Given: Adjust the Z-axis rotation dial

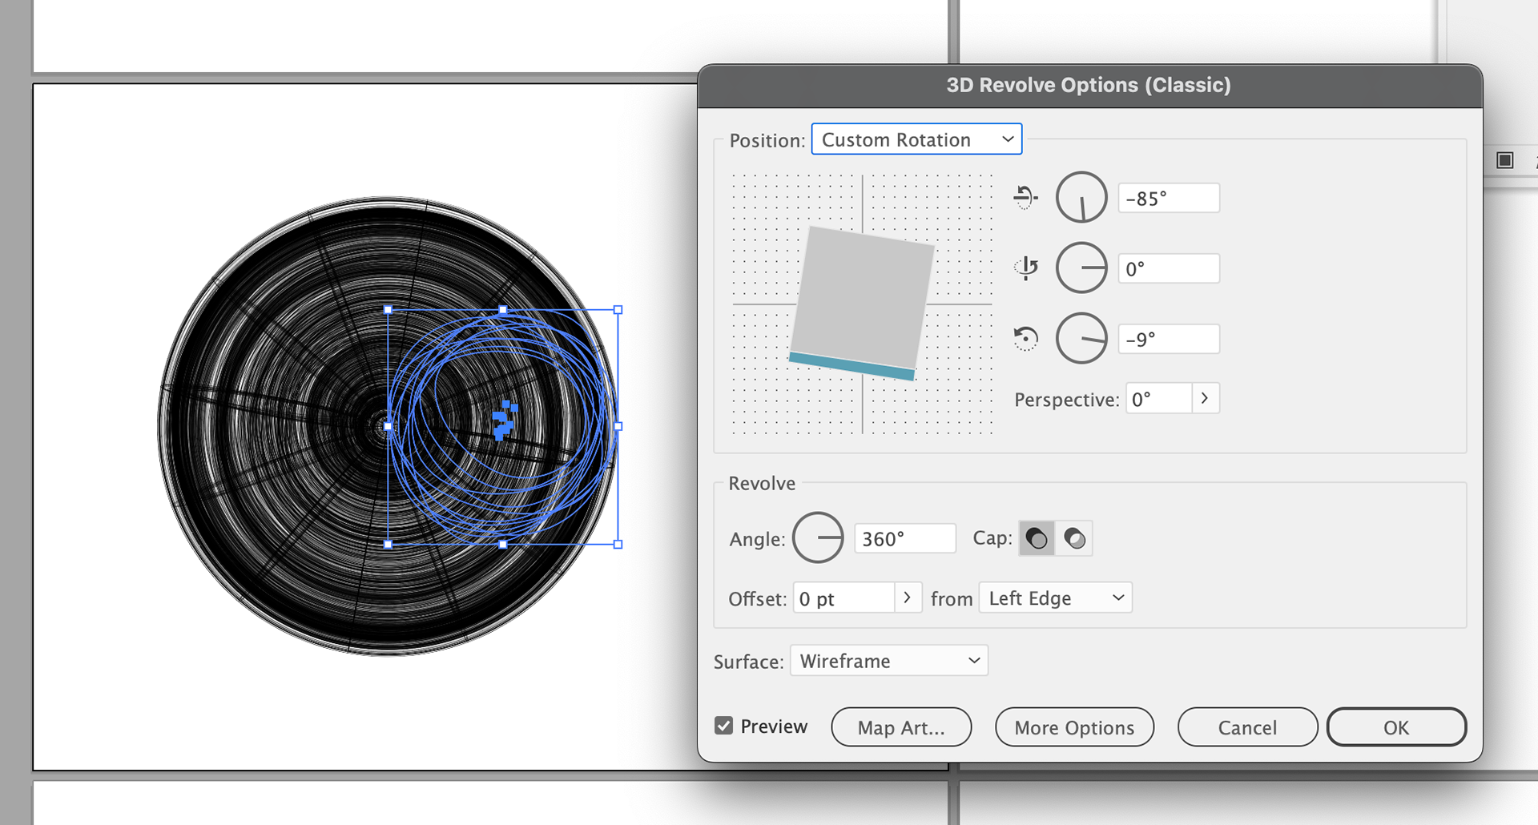Looking at the screenshot, I should pyautogui.click(x=1081, y=338).
